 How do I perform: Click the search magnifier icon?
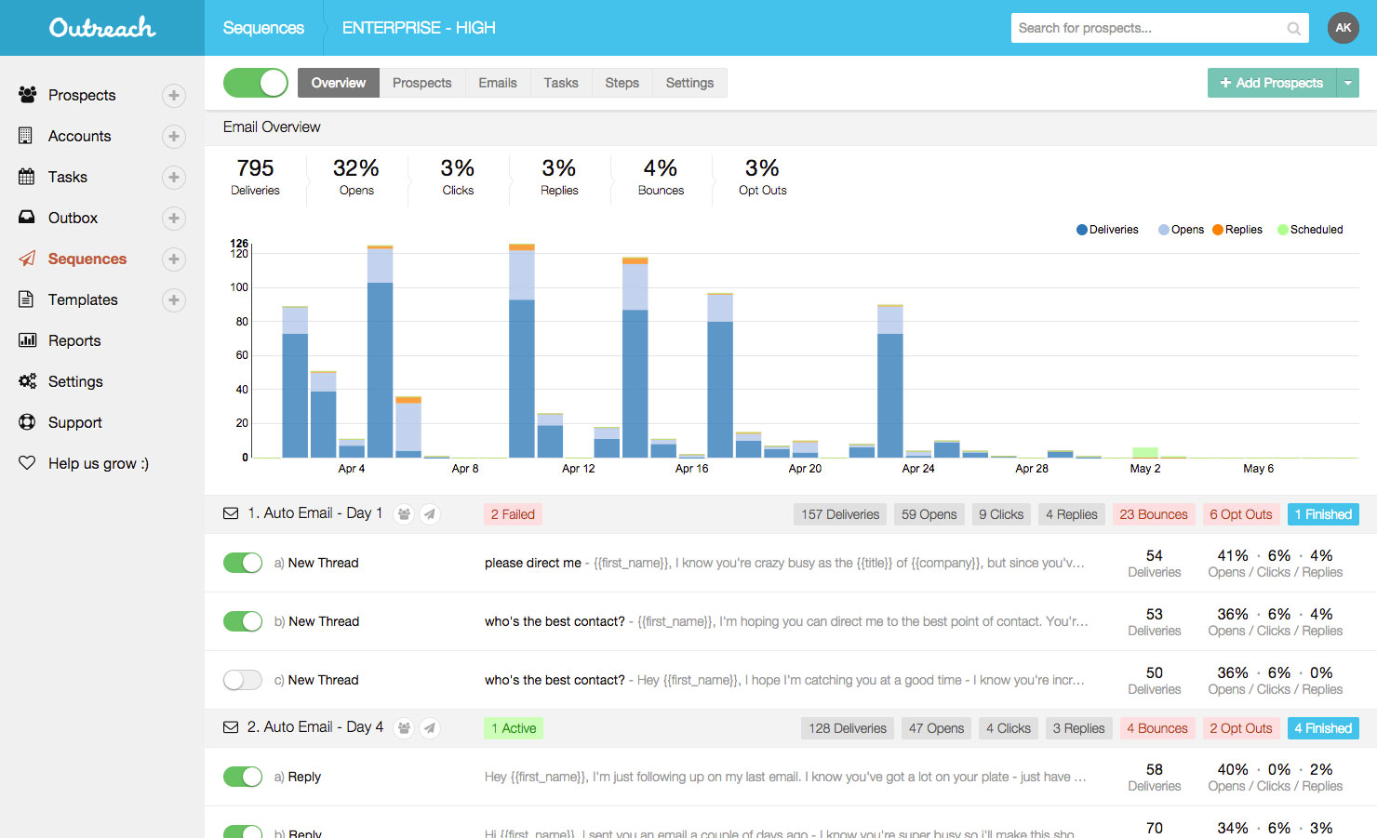1293,29
